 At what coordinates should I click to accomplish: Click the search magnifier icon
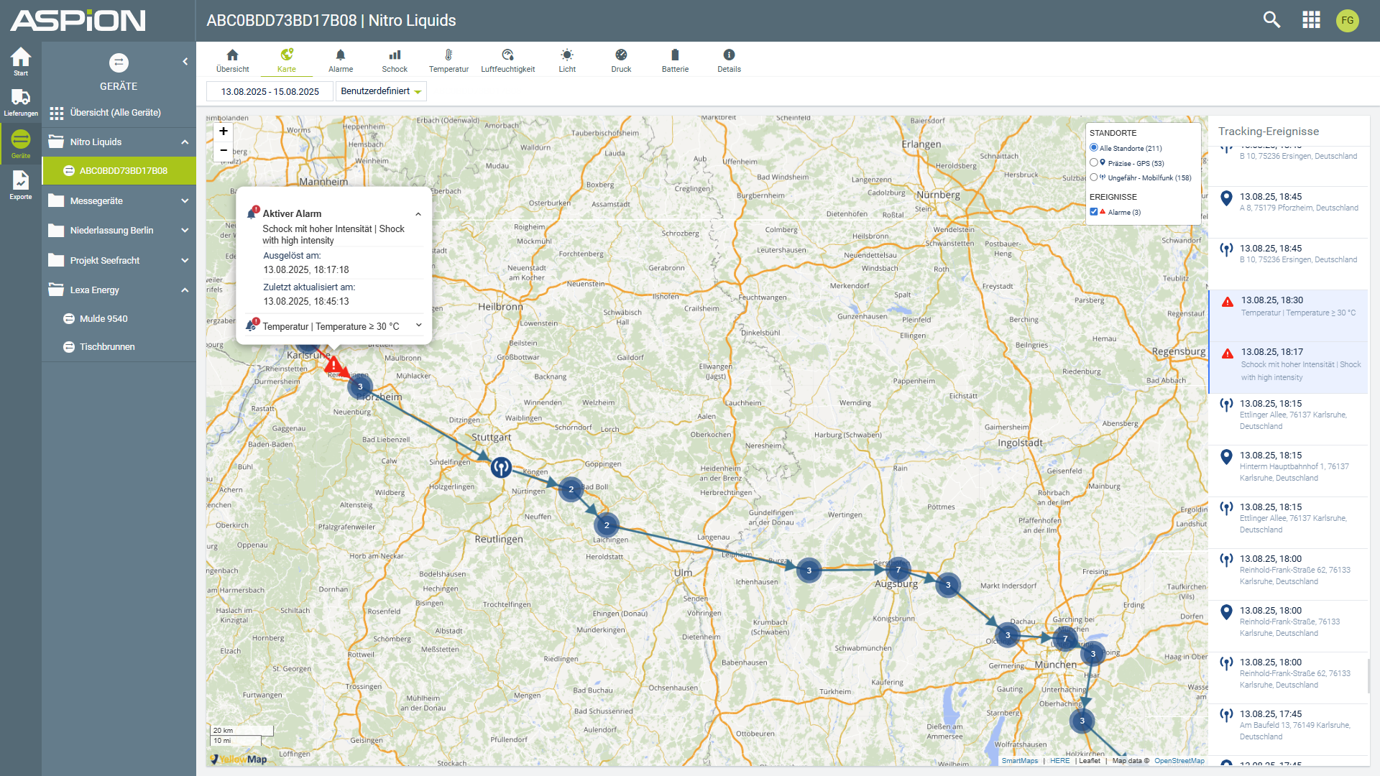click(1271, 20)
